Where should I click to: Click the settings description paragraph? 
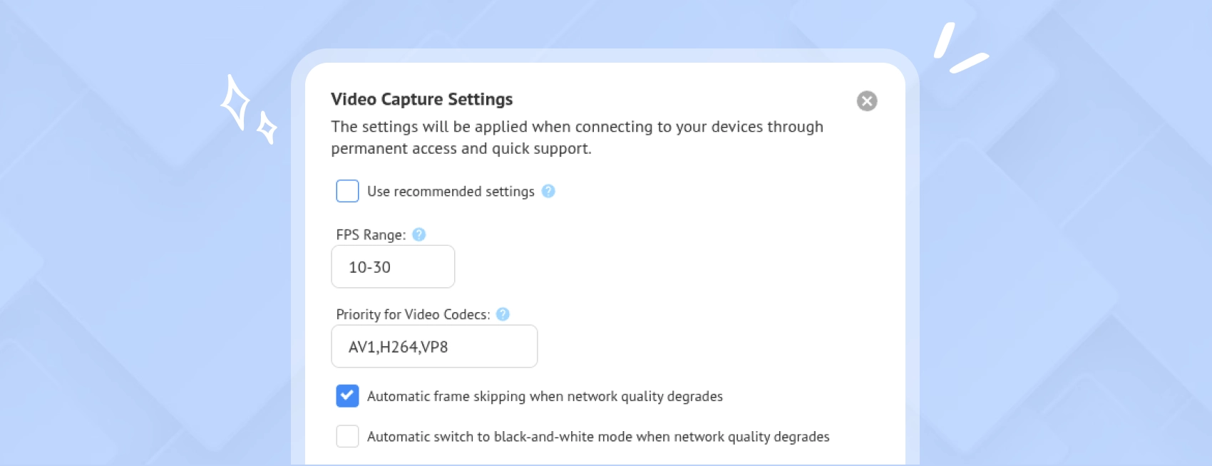click(x=576, y=138)
